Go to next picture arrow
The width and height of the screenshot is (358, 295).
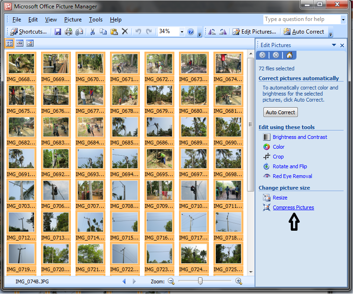point(134,281)
